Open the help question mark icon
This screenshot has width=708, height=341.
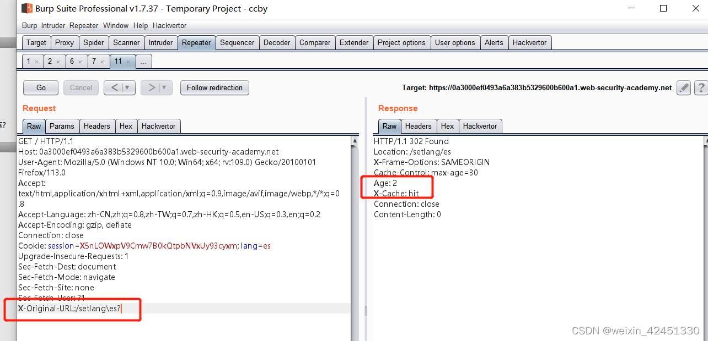point(701,87)
